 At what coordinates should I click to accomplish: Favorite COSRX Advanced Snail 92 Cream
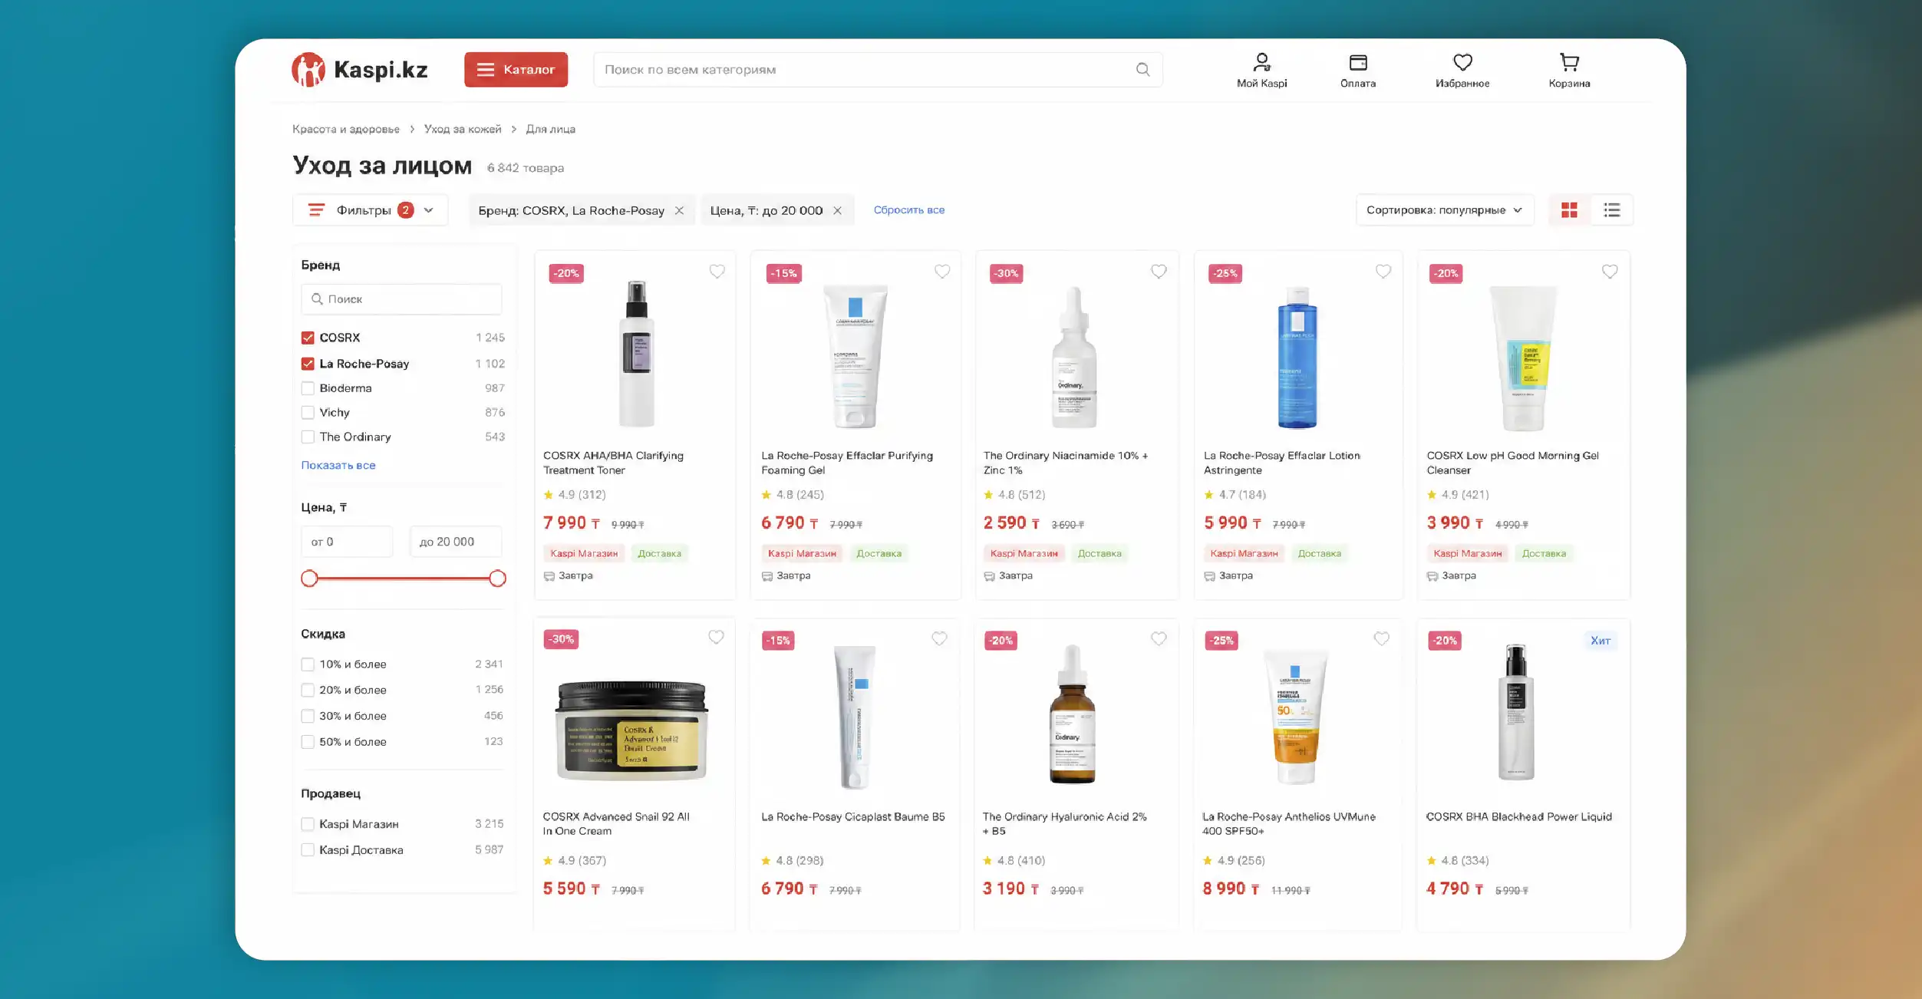point(715,638)
